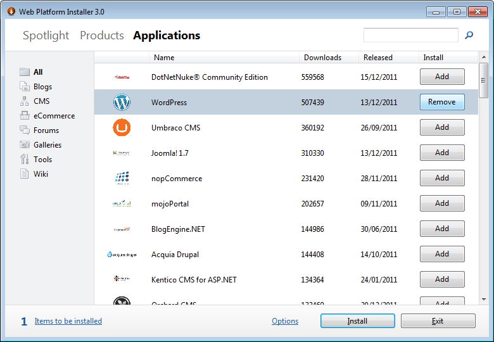494x342 pixels.
Task: Add Joomla! 1.7 to install list
Action: coord(441,153)
